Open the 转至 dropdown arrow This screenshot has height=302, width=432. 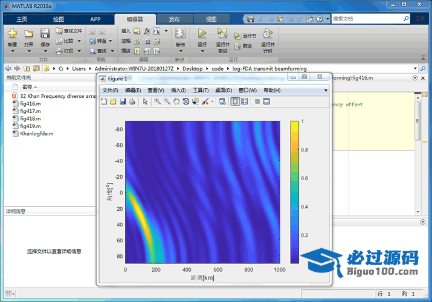pyautogui.click(x=111, y=41)
